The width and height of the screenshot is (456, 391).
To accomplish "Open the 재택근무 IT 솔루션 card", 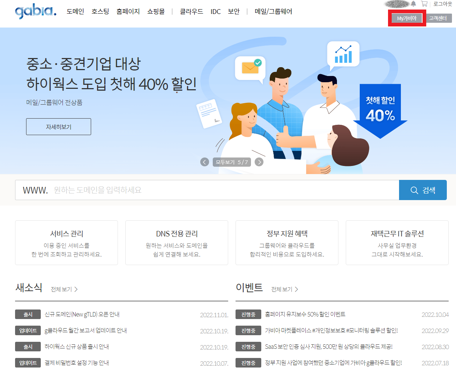I will pyautogui.click(x=397, y=243).
